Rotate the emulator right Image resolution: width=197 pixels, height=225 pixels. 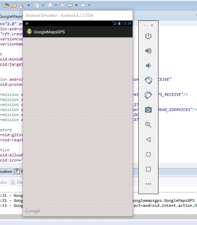click(x=148, y=95)
